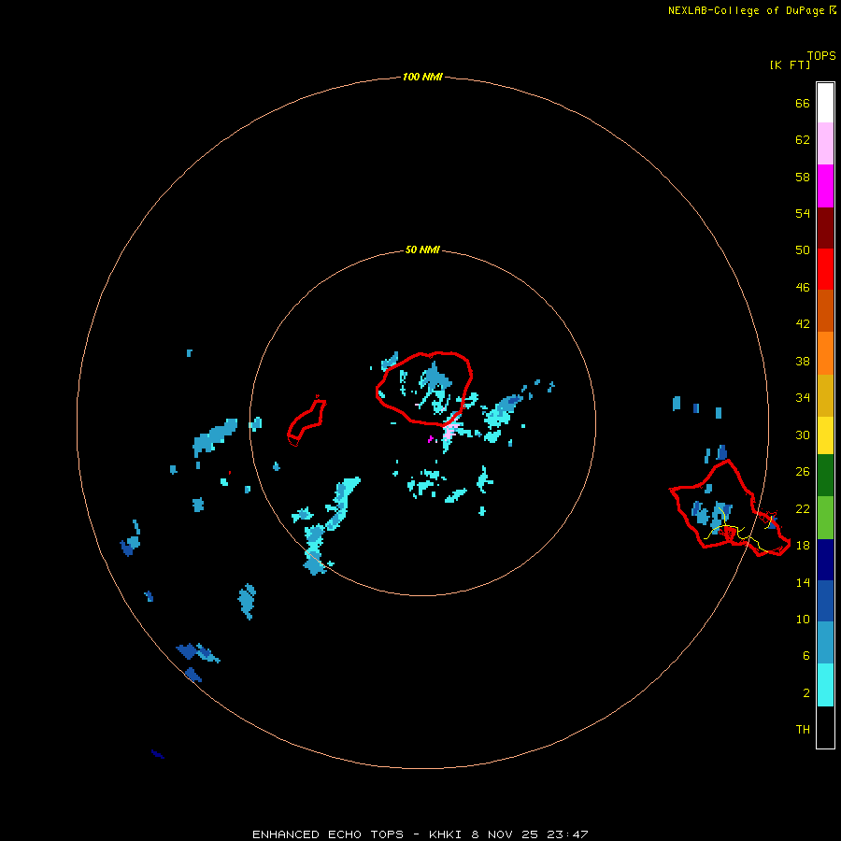The width and height of the screenshot is (841, 841).
Task: Click the legend value 54
Action: tap(803, 213)
